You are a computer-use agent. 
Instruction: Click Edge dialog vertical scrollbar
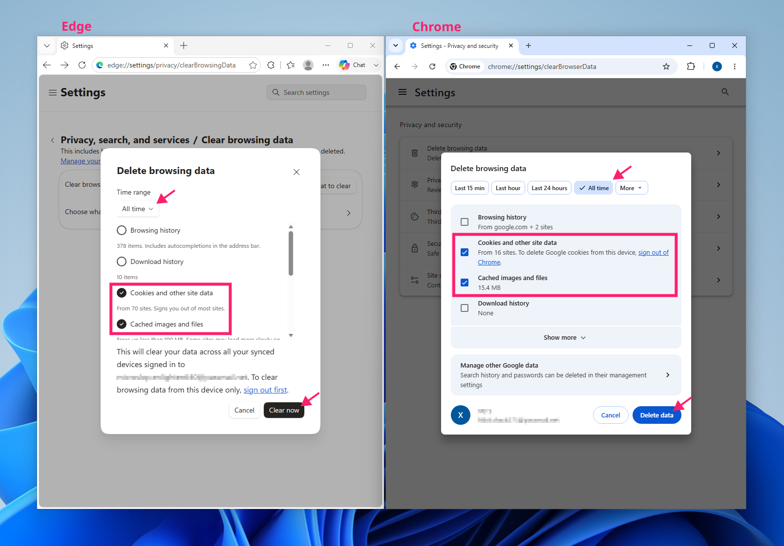[291, 253]
